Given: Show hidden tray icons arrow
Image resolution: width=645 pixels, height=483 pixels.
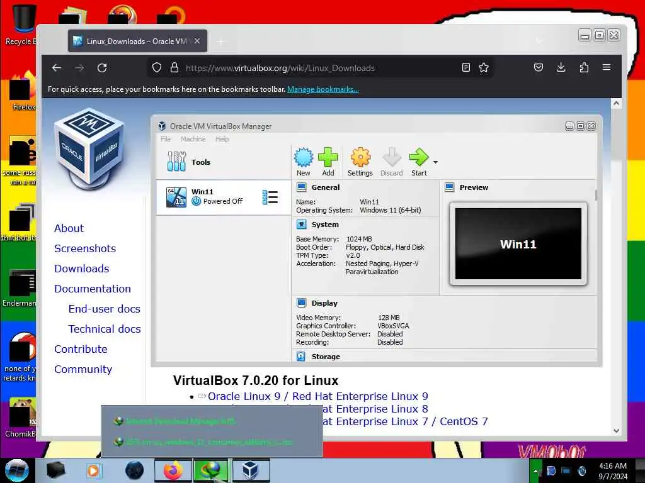Looking at the screenshot, I should (535, 471).
